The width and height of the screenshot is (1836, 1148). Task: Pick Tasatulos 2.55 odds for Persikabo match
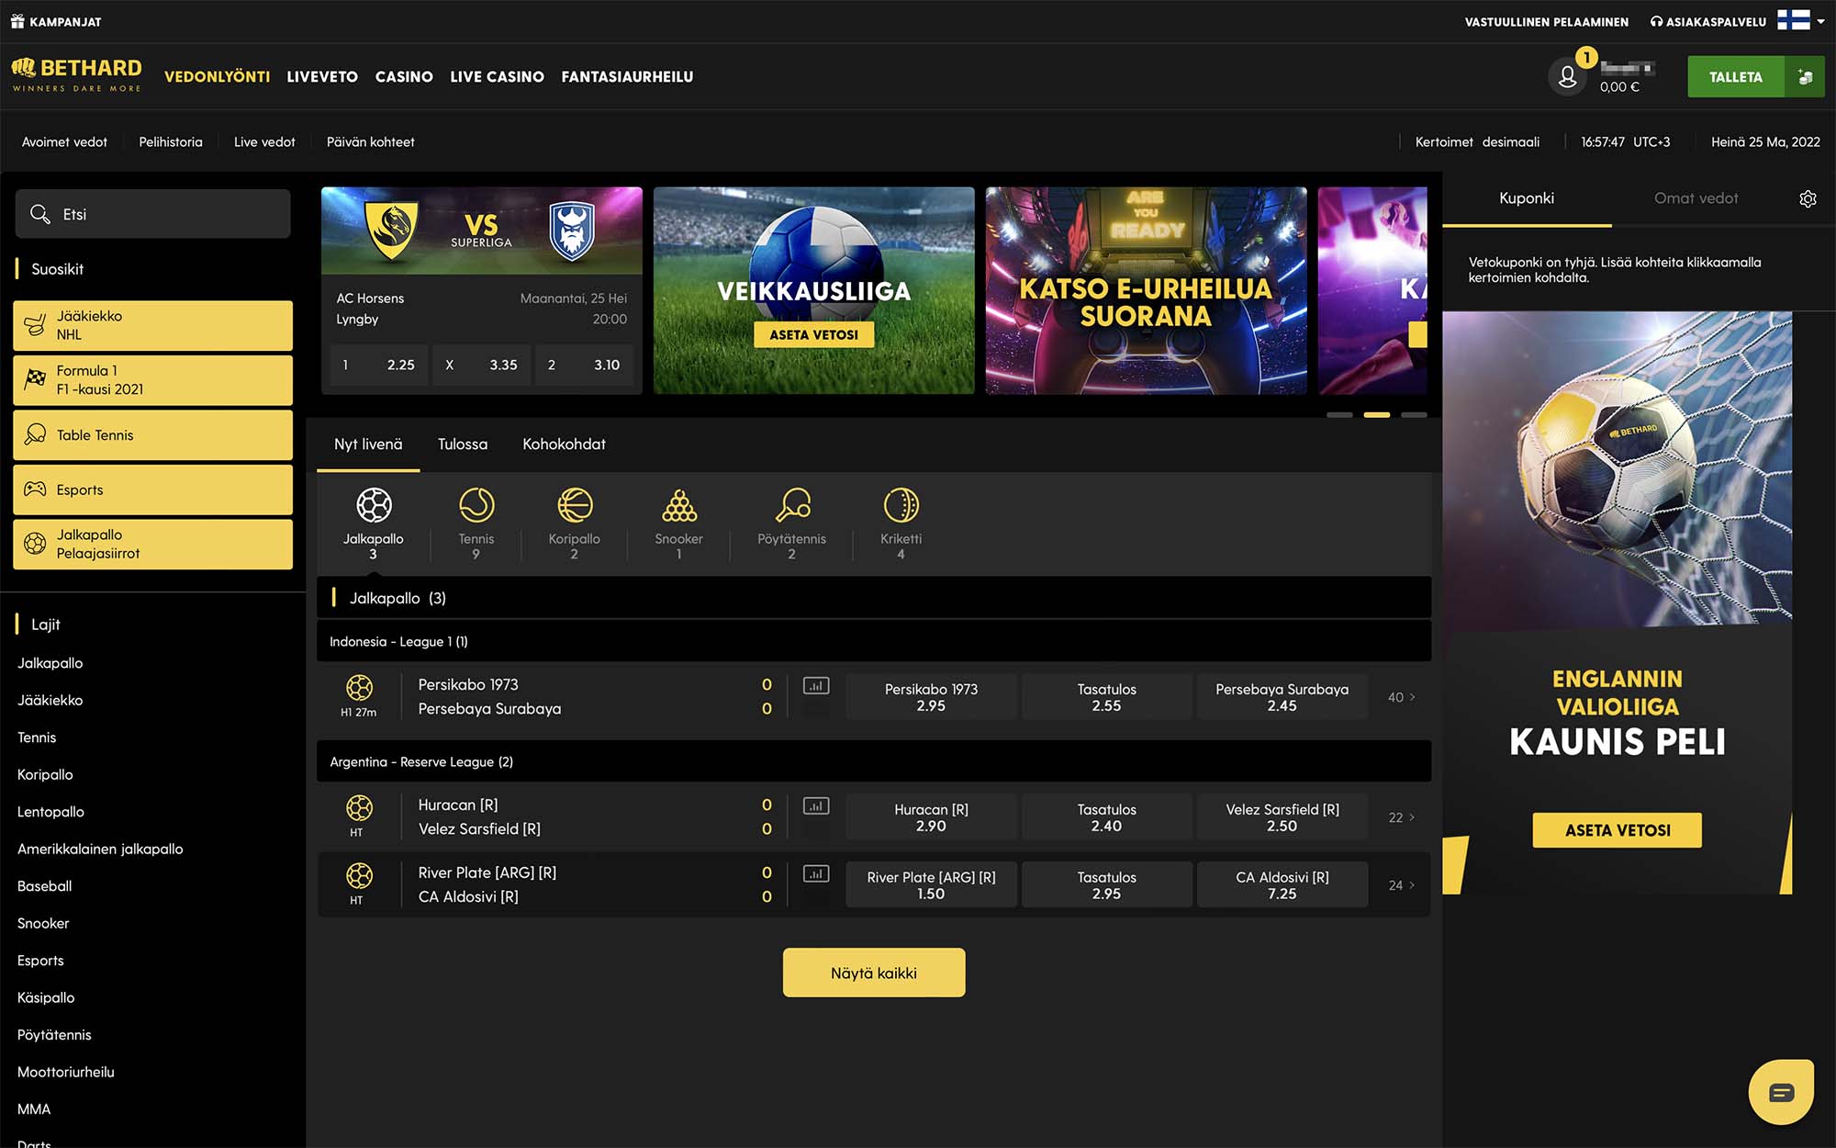click(x=1106, y=697)
